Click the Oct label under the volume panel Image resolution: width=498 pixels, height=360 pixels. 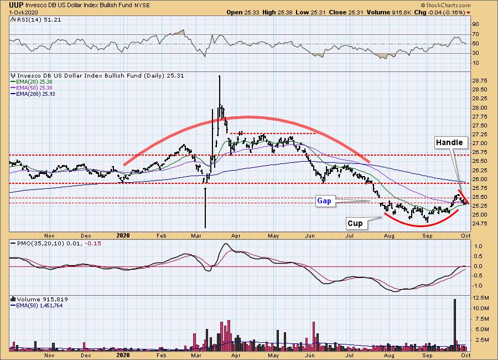(465, 356)
